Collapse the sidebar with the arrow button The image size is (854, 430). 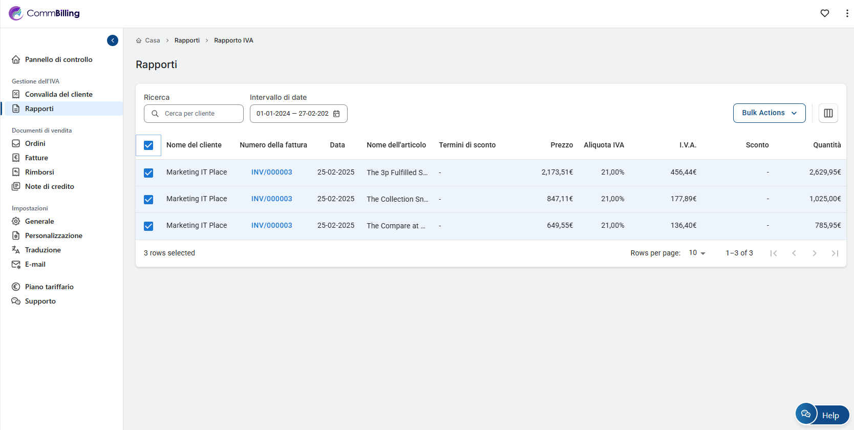pos(113,40)
